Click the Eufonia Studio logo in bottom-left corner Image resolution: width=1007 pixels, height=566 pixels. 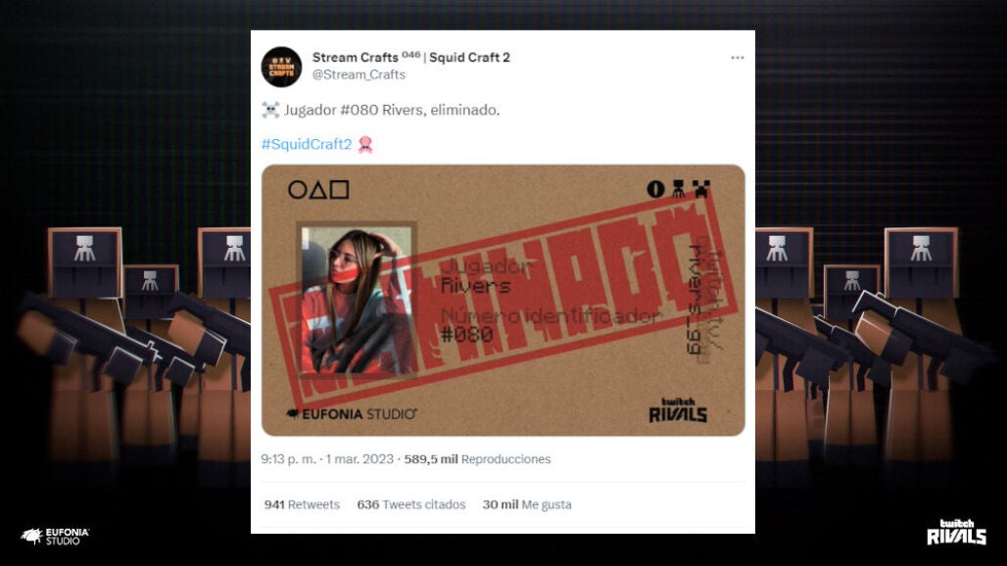point(55,536)
